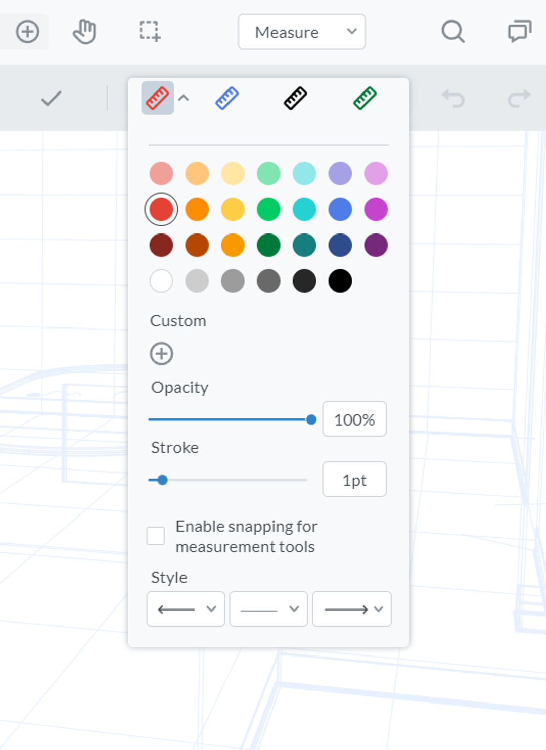
Task: Select the green ruler measurement tool
Action: [x=364, y=99]
